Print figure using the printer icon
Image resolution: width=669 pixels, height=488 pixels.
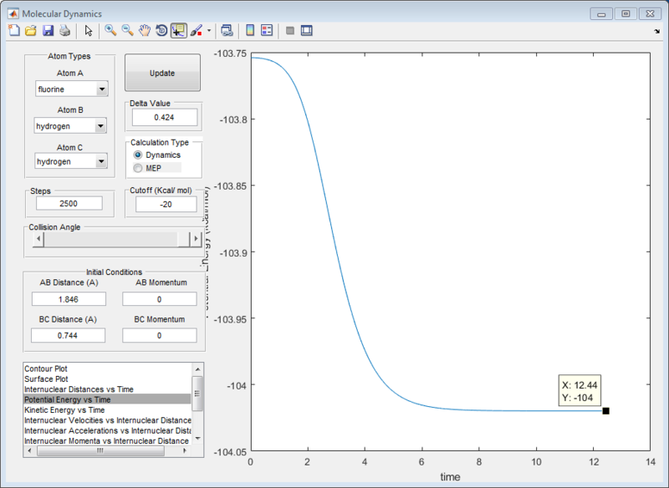(64, 31)
